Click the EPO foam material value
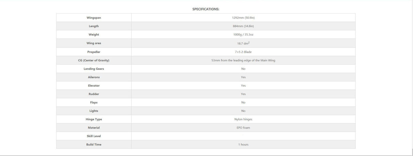The image size is (413, 156). [x=243, y=128]
